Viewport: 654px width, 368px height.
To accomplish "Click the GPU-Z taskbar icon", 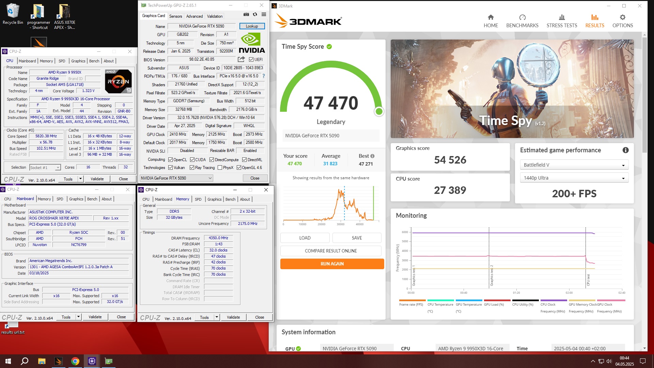I will pos(108,361).
